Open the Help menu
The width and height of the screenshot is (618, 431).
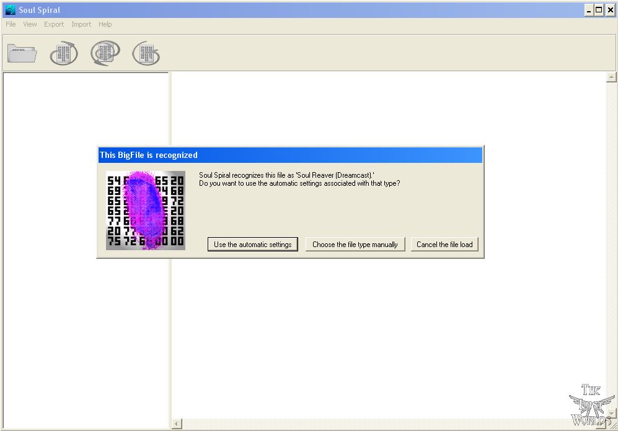click(105, 24)
